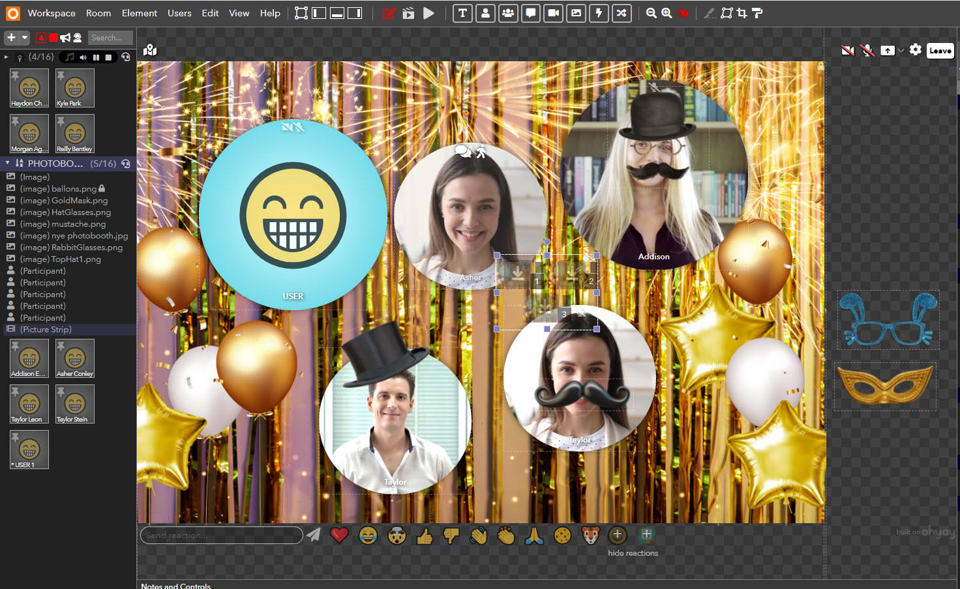960x589 pixels.
Task: Start preview with the play button
Action: tap(428, 13)
